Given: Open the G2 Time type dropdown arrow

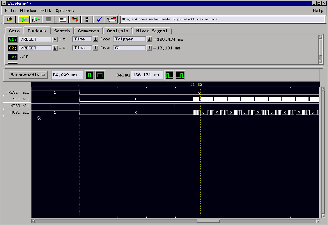Looking at the screenshot, I should point(95,48).
